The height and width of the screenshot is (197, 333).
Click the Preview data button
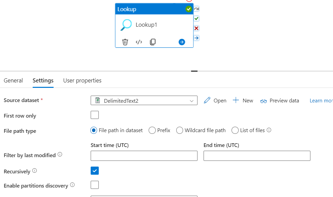point(279,100)
